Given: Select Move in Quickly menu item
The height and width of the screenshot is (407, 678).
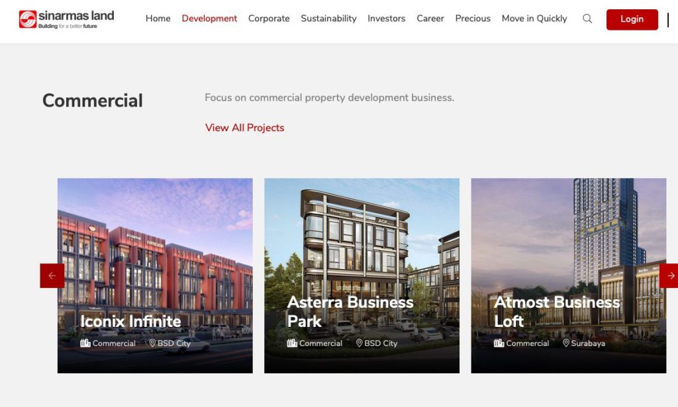Looking at the screenshot, I should [x=534, y=19].
